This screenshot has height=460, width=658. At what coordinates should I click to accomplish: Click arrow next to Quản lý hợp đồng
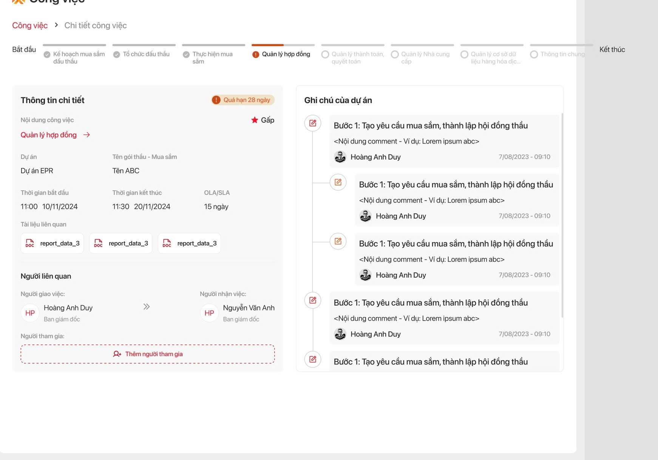pyautogui.click(x=86, y=135)
